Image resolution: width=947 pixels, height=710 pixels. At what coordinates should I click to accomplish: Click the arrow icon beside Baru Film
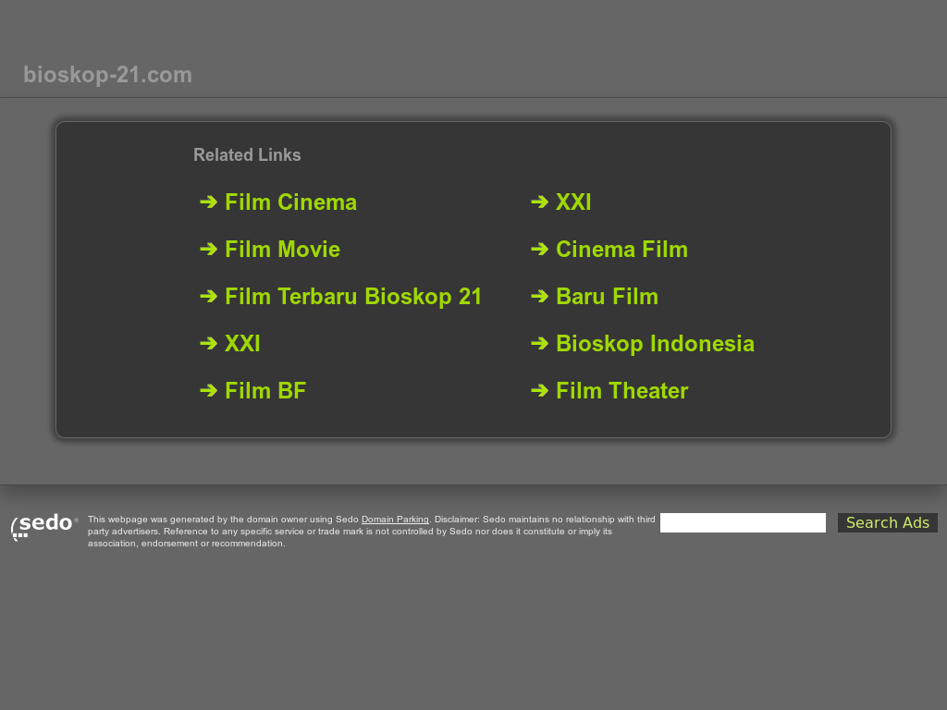coord(539,297)
